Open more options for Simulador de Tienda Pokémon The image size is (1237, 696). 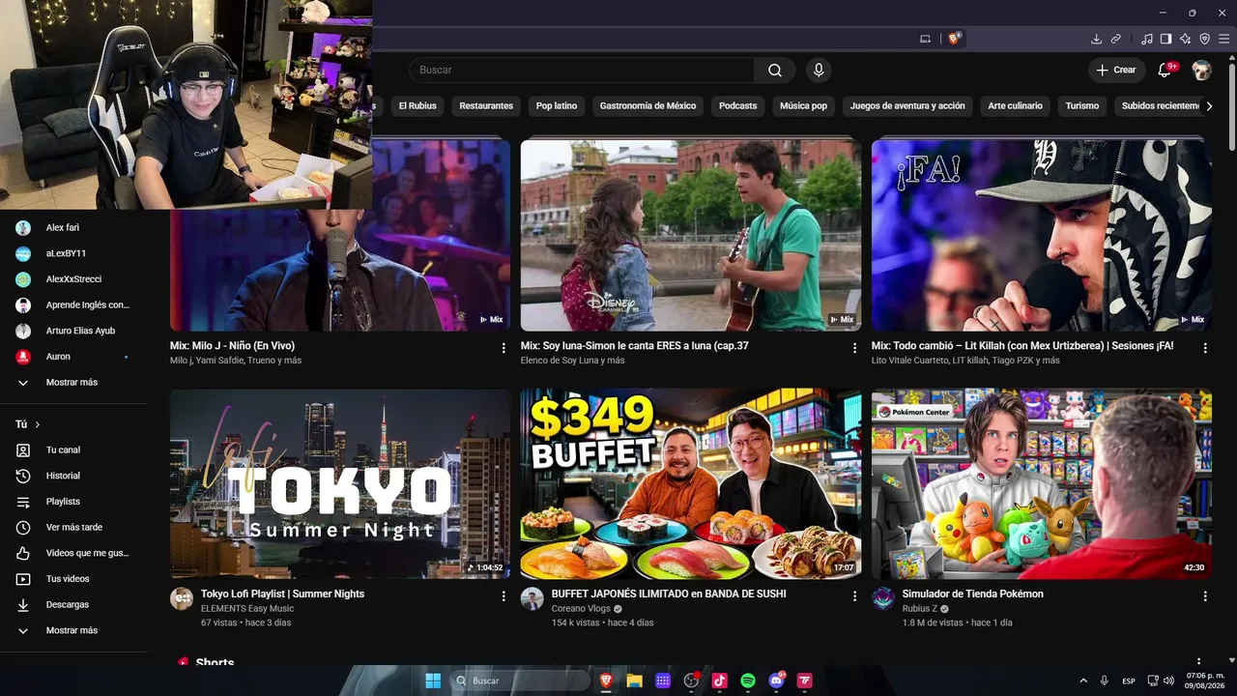click(x=1205, y=596)
